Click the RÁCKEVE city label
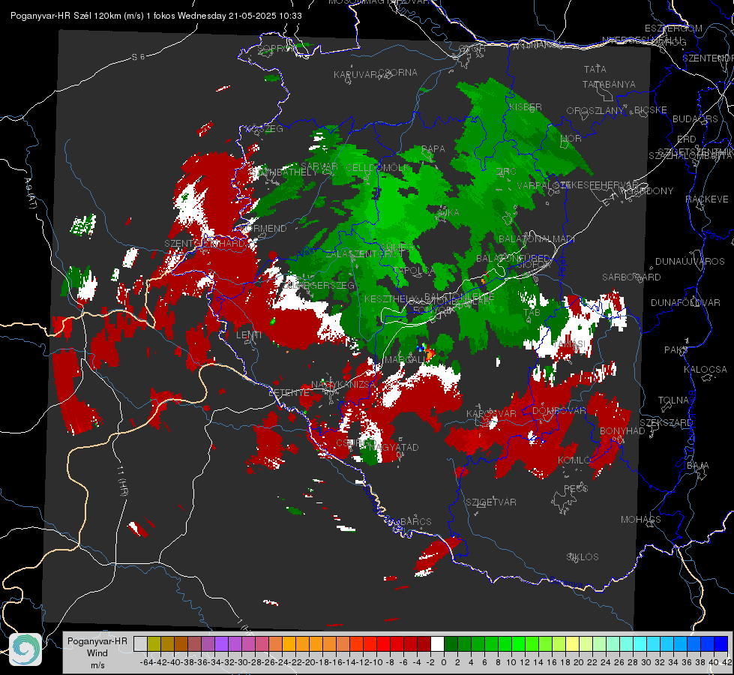Viewport: 734px width, 675px height. (x=707, y=199)
